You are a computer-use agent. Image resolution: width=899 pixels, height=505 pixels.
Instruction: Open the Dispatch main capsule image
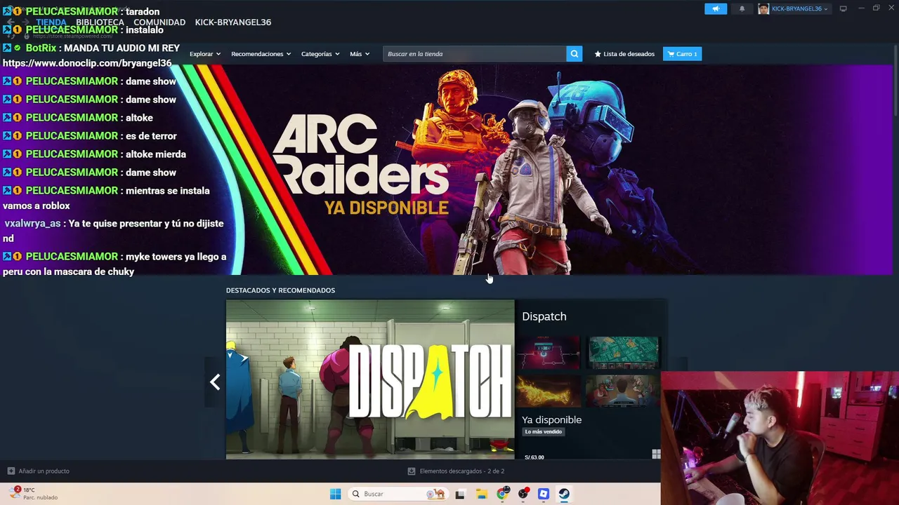370,379
